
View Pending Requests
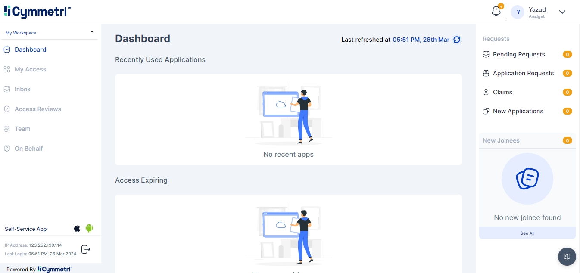519,54
